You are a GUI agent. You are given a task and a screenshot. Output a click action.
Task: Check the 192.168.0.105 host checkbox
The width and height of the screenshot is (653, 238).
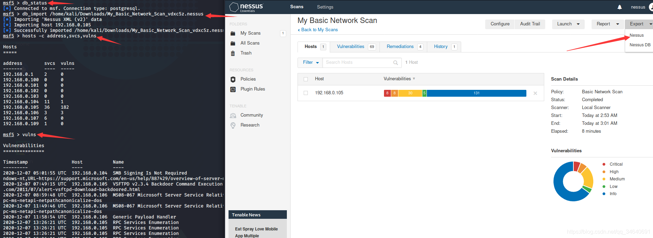(306, 93)
